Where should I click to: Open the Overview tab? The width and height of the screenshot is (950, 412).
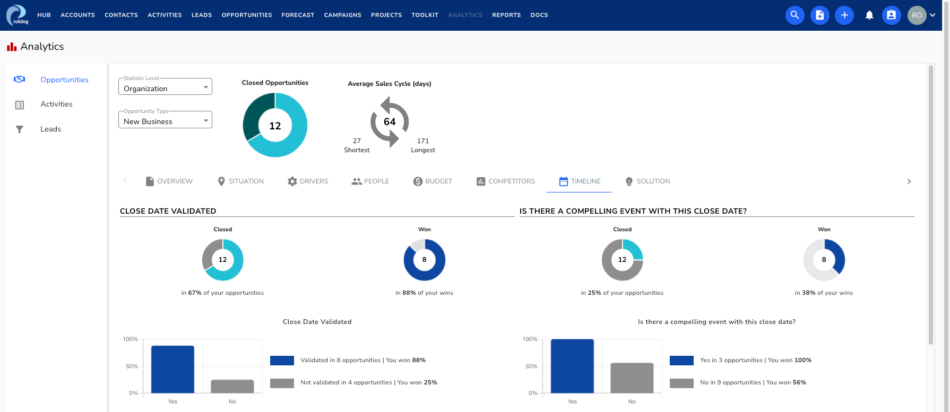tap(169, 181)
